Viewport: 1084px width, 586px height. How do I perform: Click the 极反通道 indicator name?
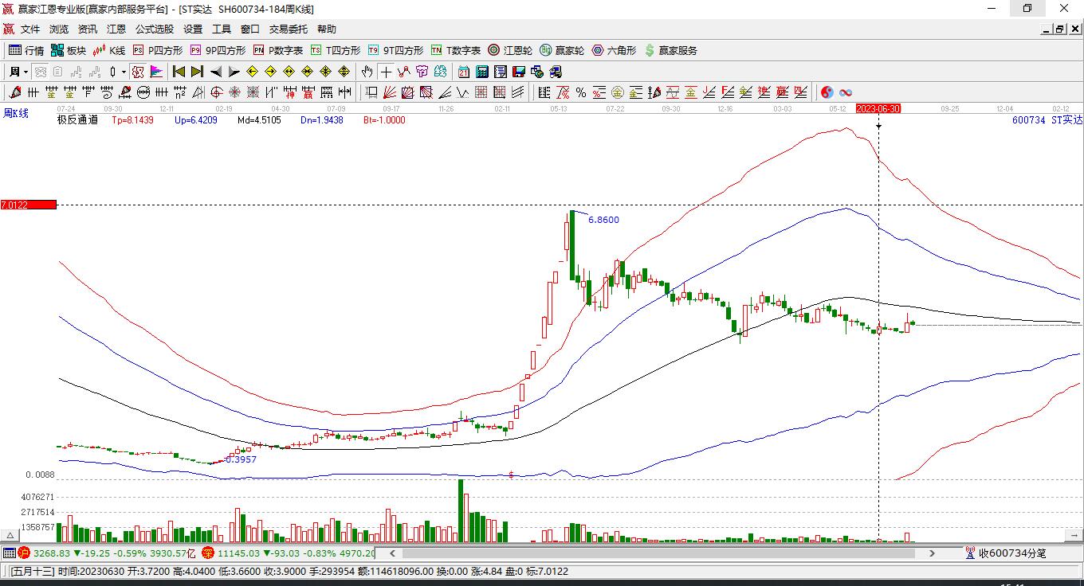click(x=77, y=120)
